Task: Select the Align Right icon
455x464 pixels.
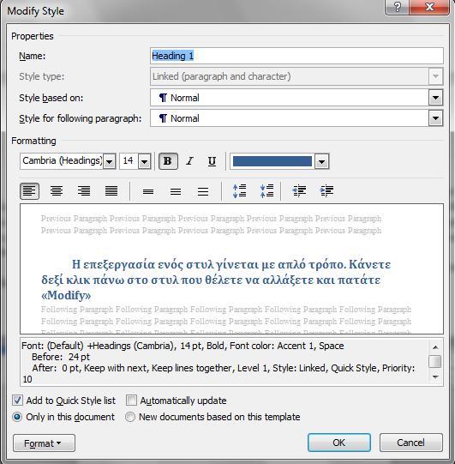Action: click(84, 191)
